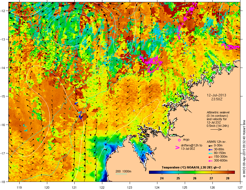Click the 0-30m depth label

218,146
